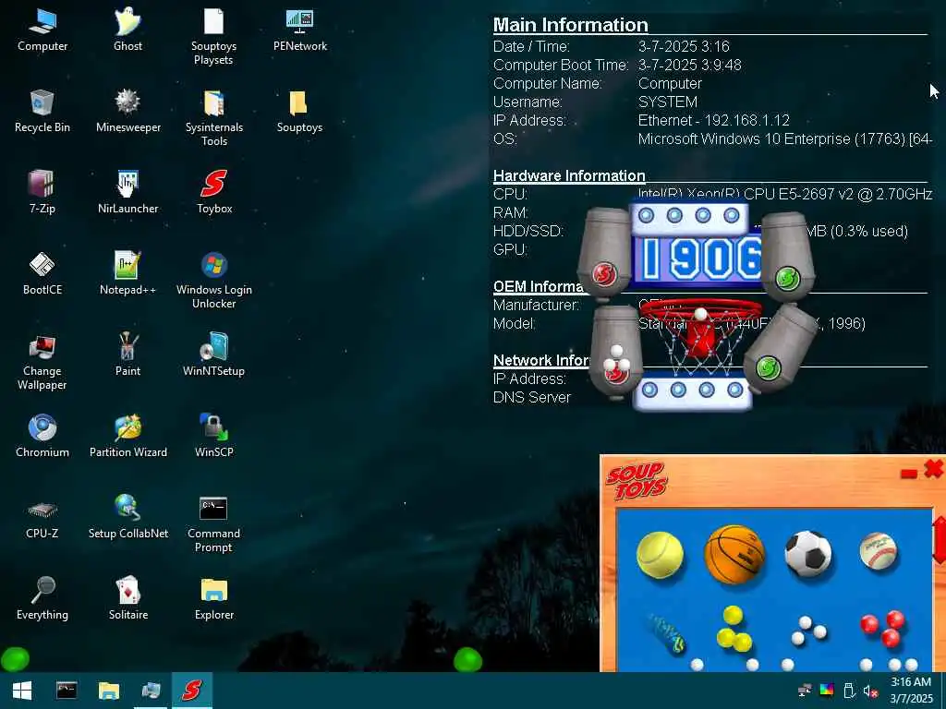Select the Ghost desktop shortcut
This screenshot has width=946, height=709.
(127, 30)
